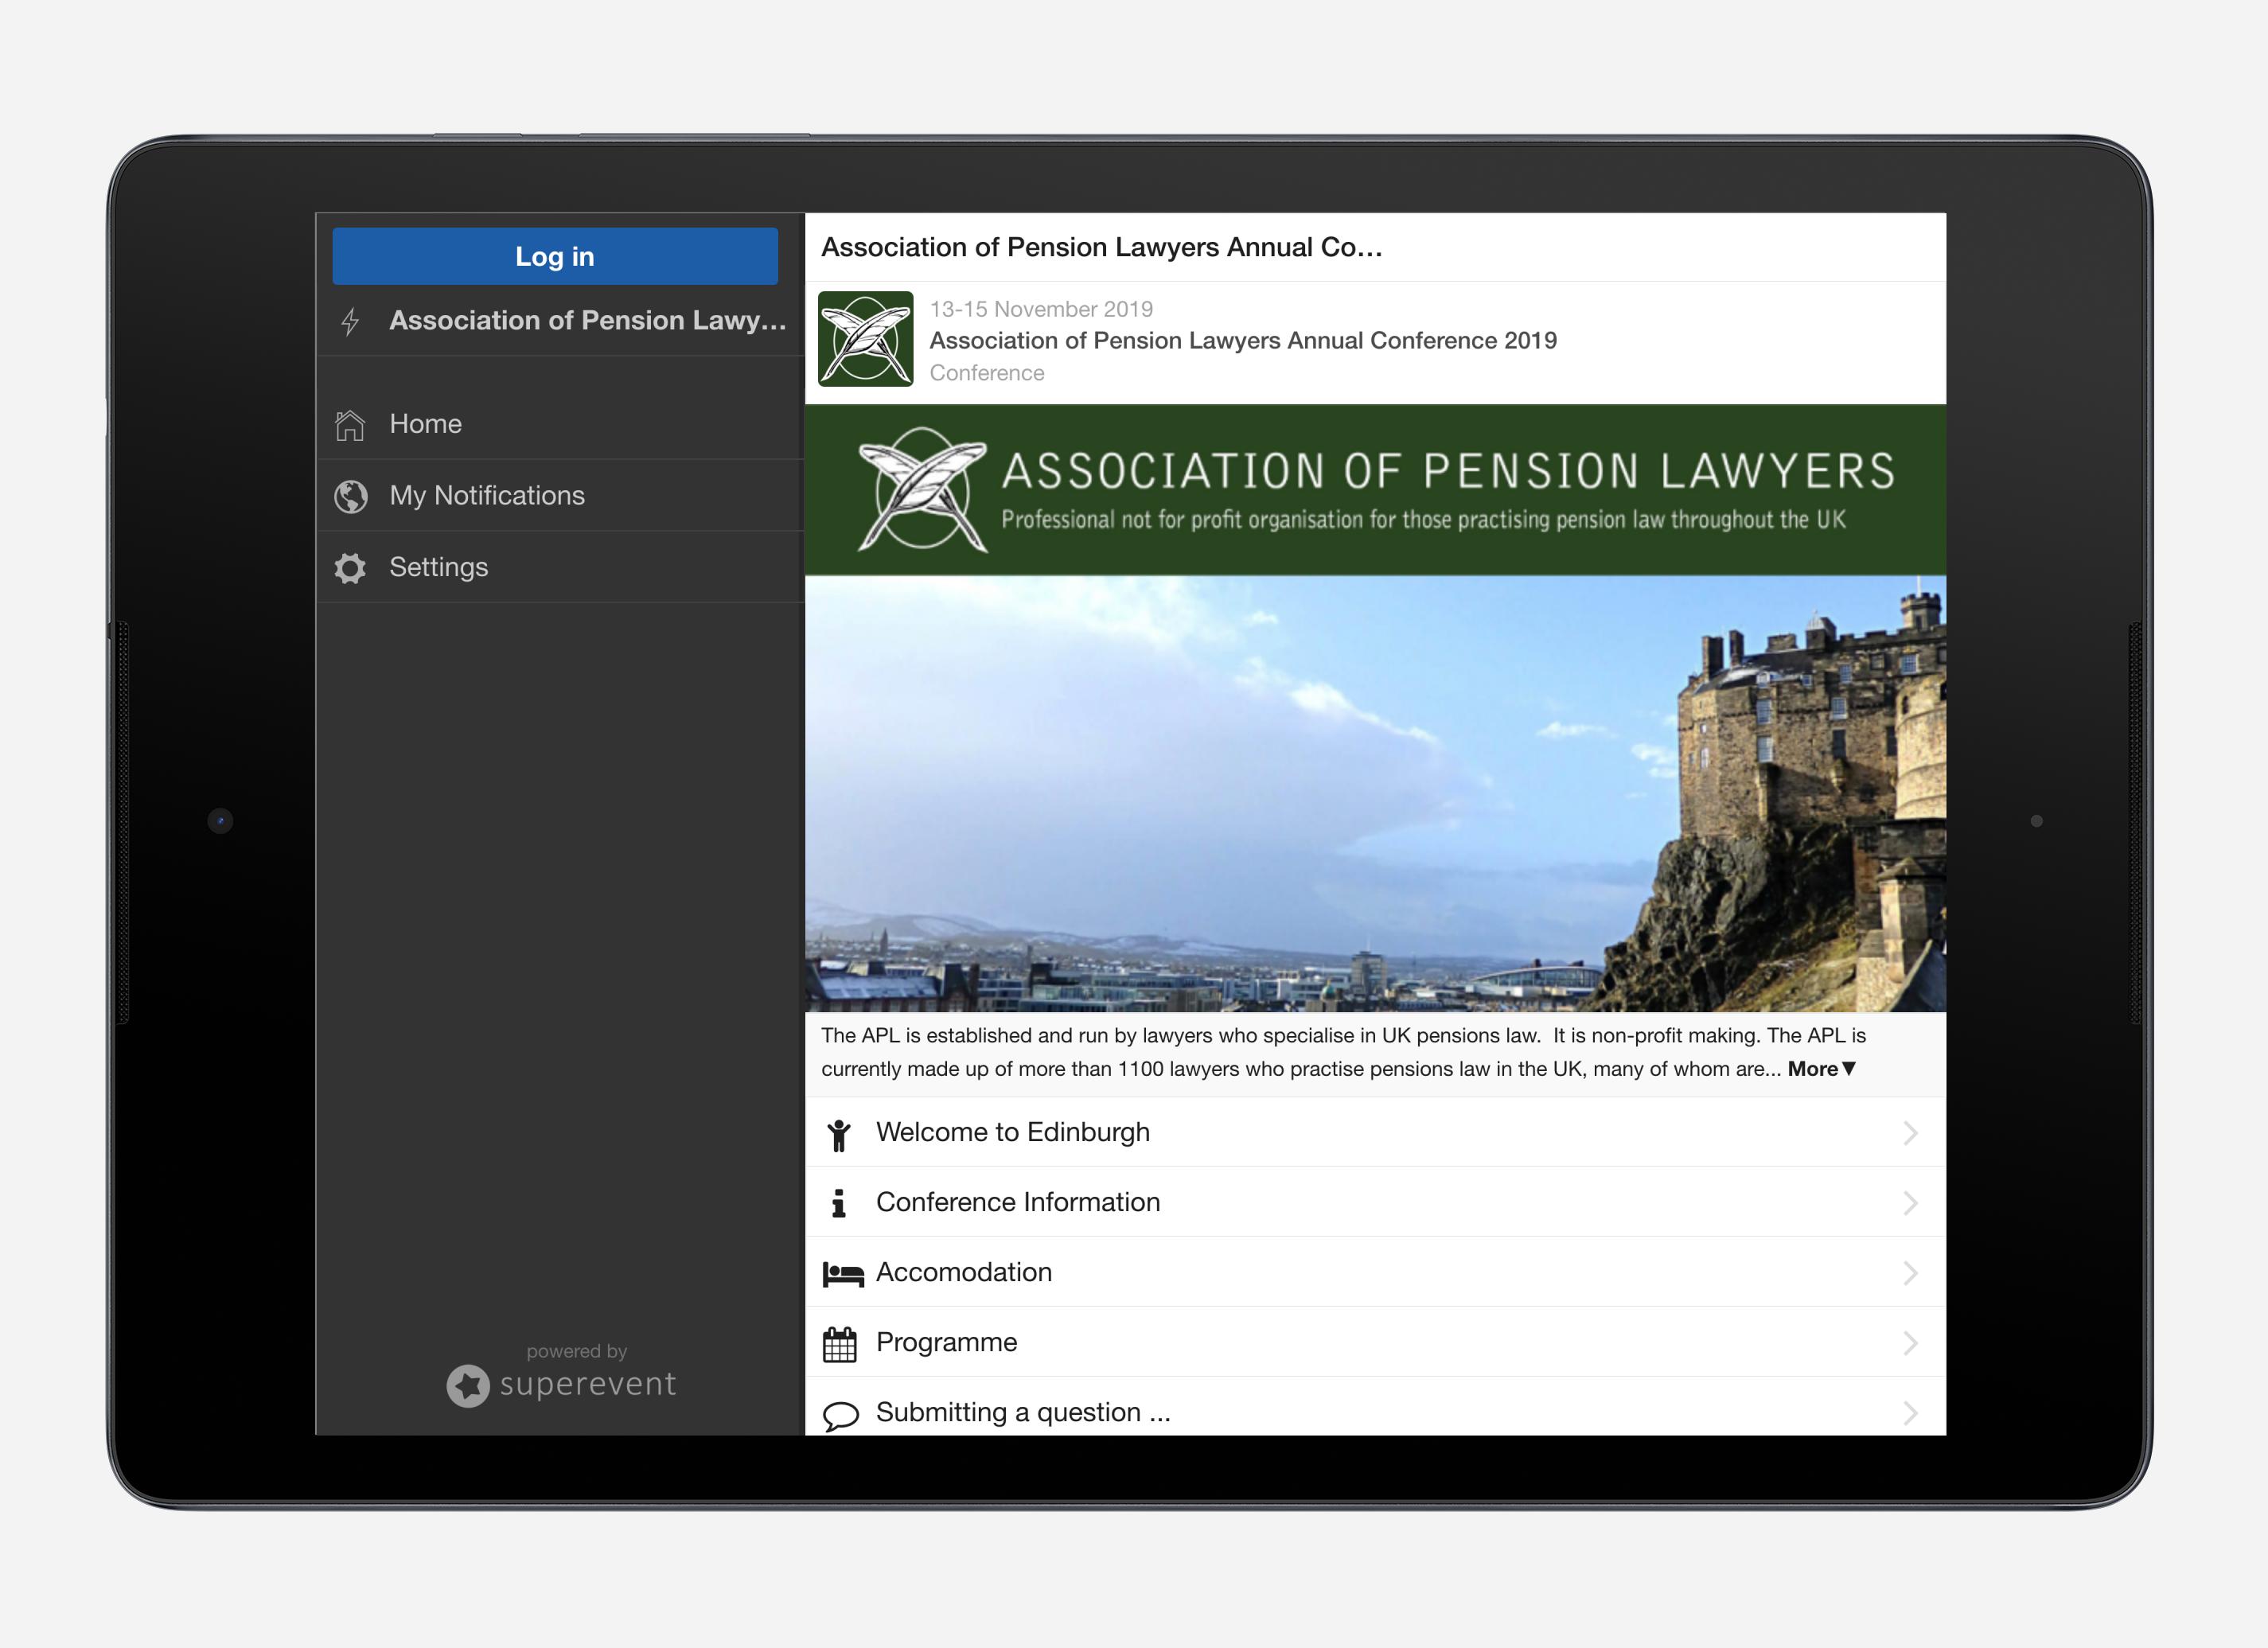Viewport: 2268px width, 1648px height.
Task: Open the powered by superevent link
Action: (562, 1375)
